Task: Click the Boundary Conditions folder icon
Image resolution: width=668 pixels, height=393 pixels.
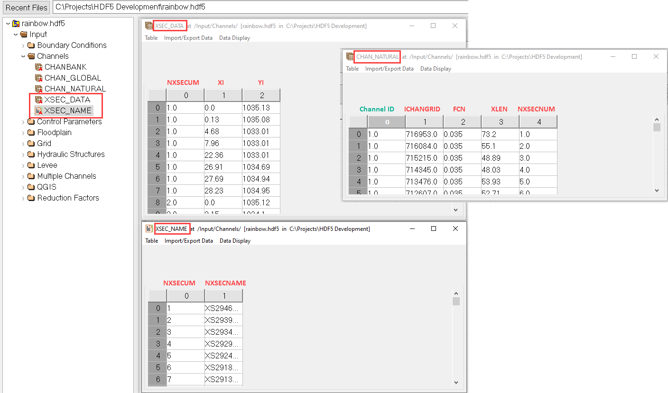Action: click(31, 46)
